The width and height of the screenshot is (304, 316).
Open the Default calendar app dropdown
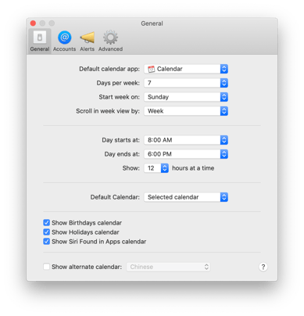click(186, 69)
